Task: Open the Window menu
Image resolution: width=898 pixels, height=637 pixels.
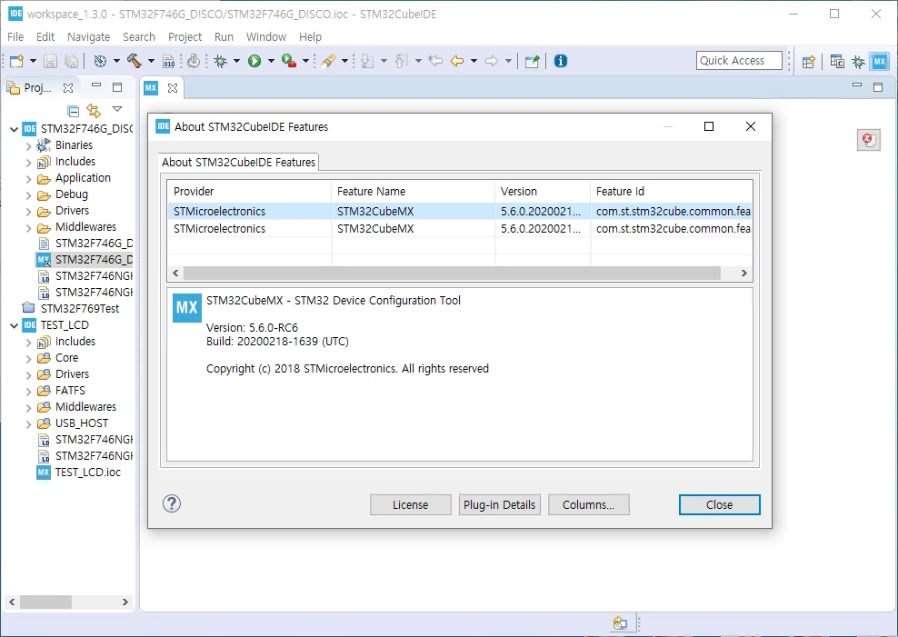Action: [266, 36]
